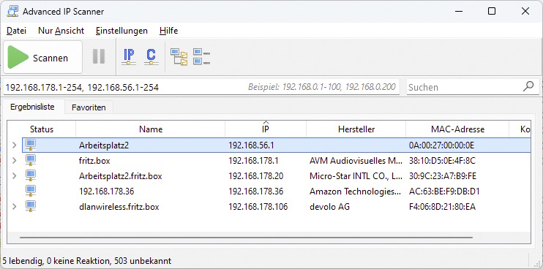Click the IP range input field
The height and width of the screenshot is (269, 543).
(x=201, y=87)
